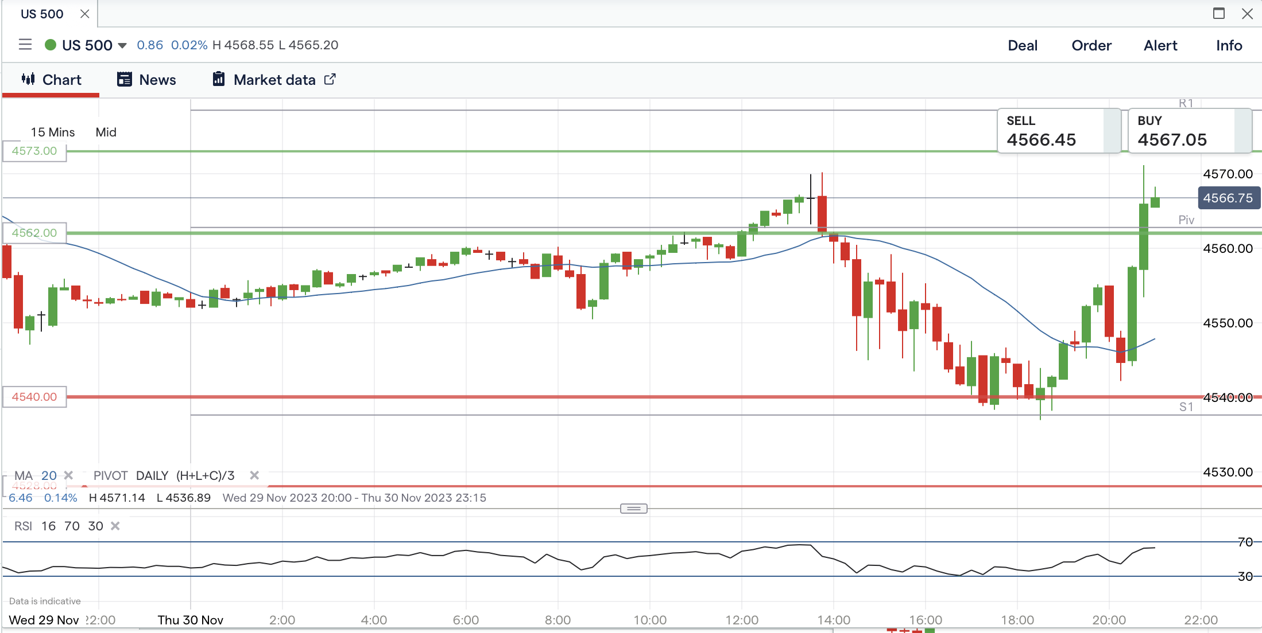Open the Deal ticket
The height and width of the screenshot is (633, 1262).
pyautogui.click(x=1023, y=45)
